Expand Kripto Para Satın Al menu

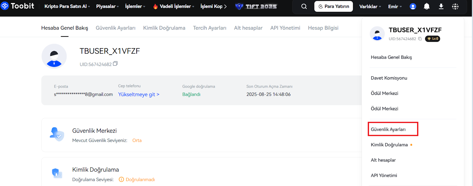coord(67,6)
